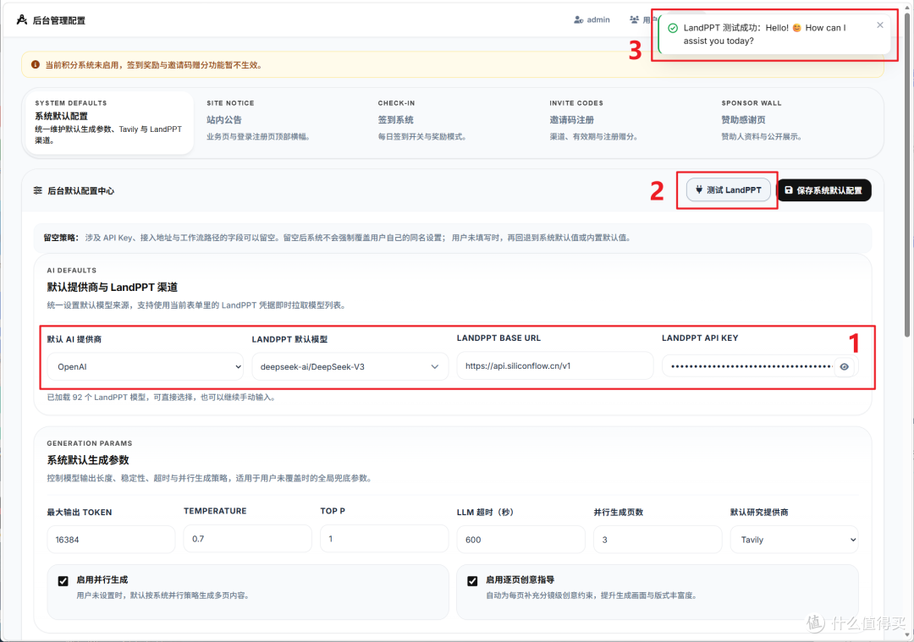The width and height of the screenshot is (914, 642).
Task: Click 保存系统默认配置 button
Action: click(823, 190)
